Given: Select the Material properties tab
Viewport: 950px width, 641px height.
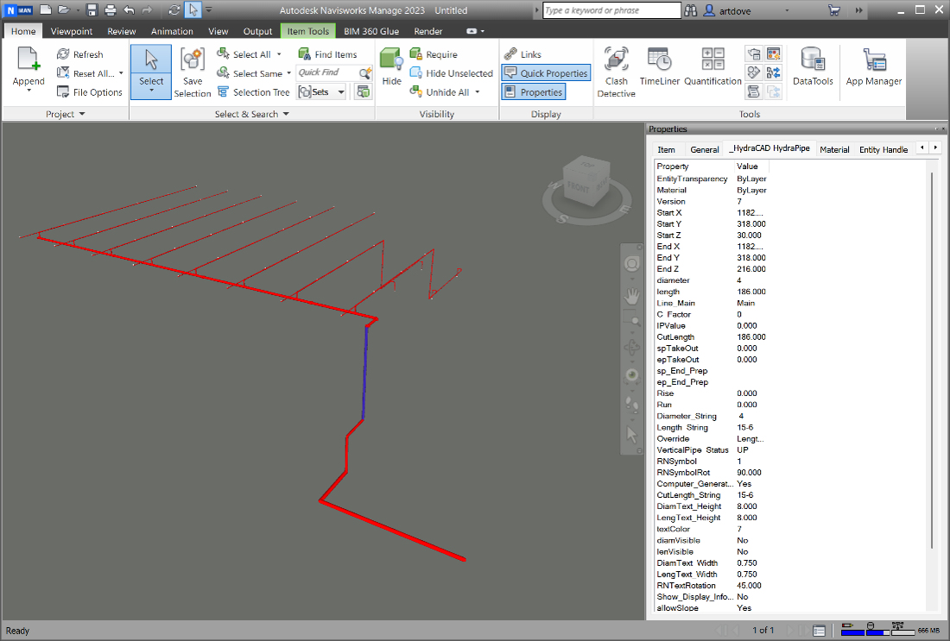Looking at the screenshot, I should pos(834,149).
